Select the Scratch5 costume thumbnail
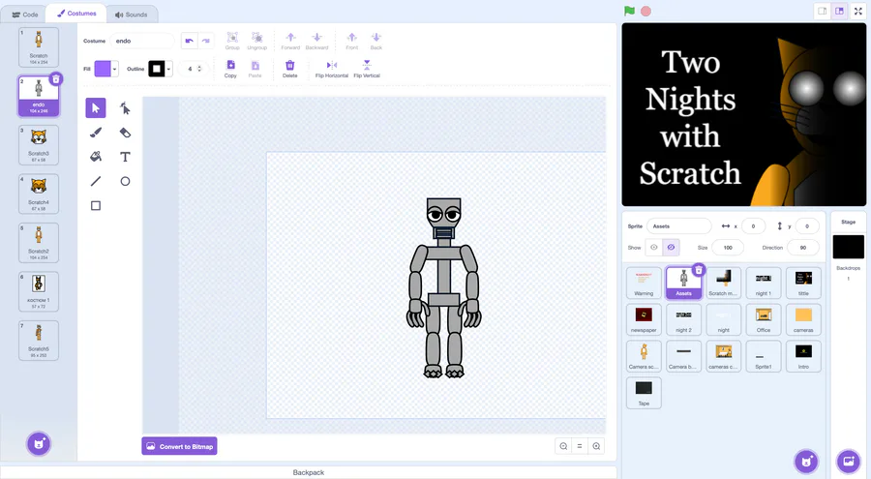Viewport: 871px width, 479px height. click(x=39, y=341)
